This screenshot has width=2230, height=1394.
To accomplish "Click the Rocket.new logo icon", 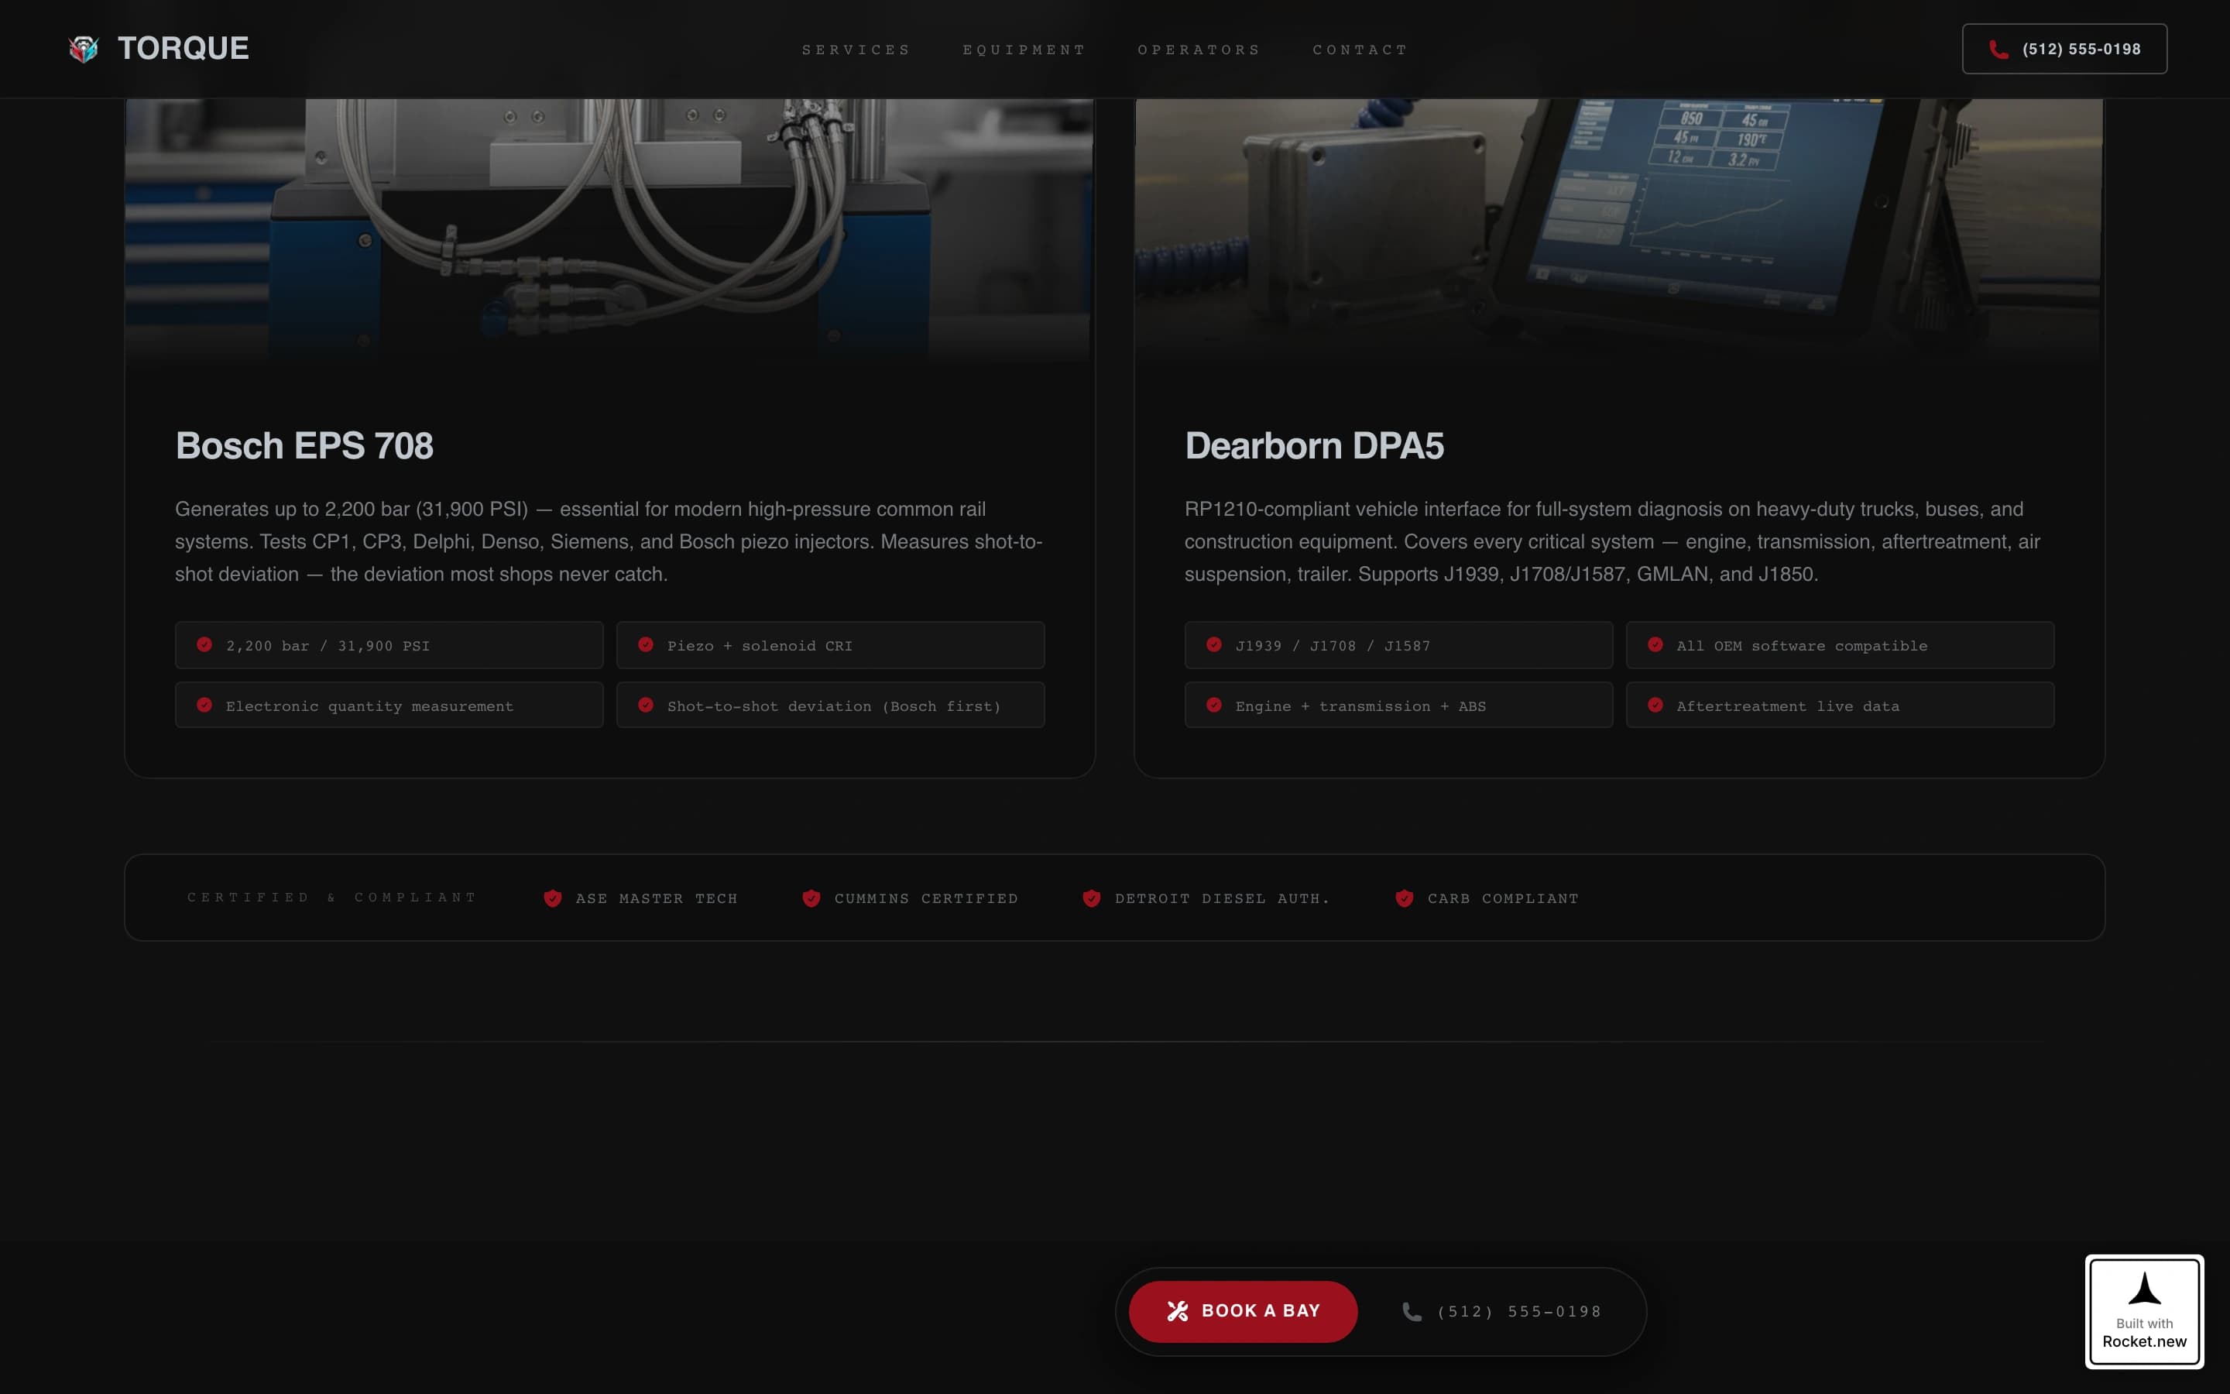I will (2144, 1289).
